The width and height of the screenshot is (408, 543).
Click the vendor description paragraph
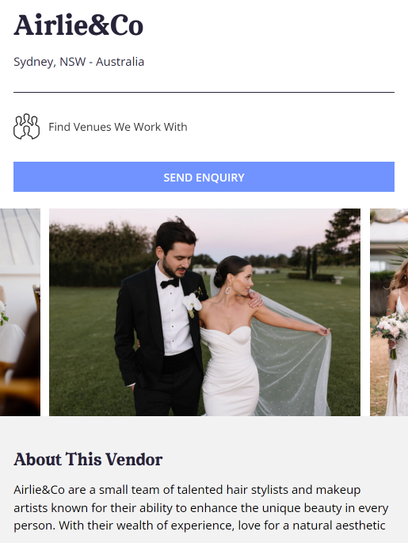coord(201,507)
